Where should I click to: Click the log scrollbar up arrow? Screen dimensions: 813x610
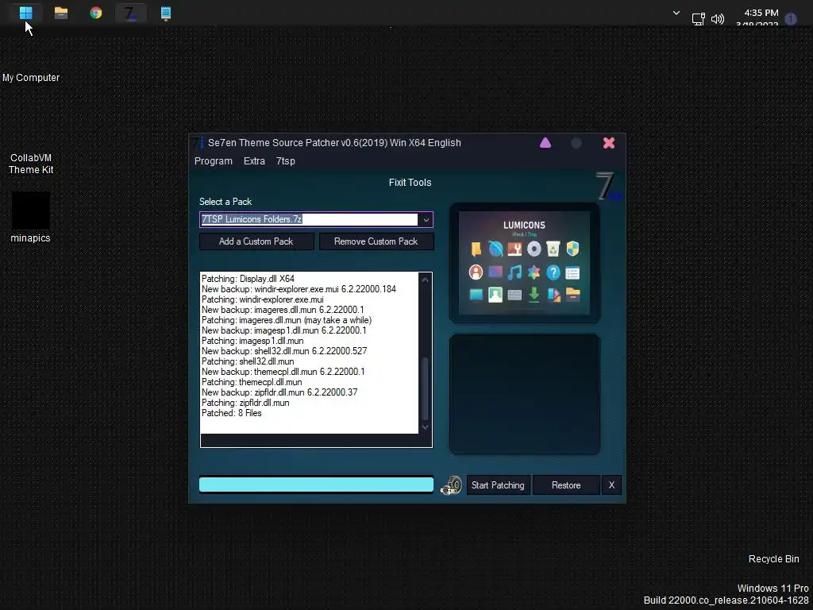click(426, 280)
